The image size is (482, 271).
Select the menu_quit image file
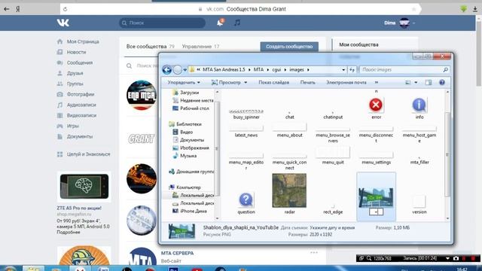(333, 156)
